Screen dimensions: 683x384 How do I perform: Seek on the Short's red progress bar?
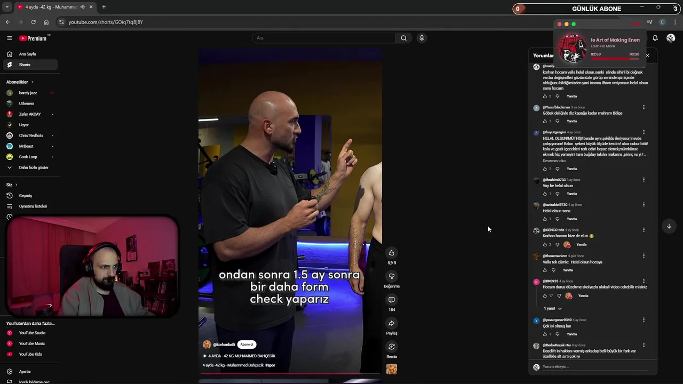pos(290,374)
